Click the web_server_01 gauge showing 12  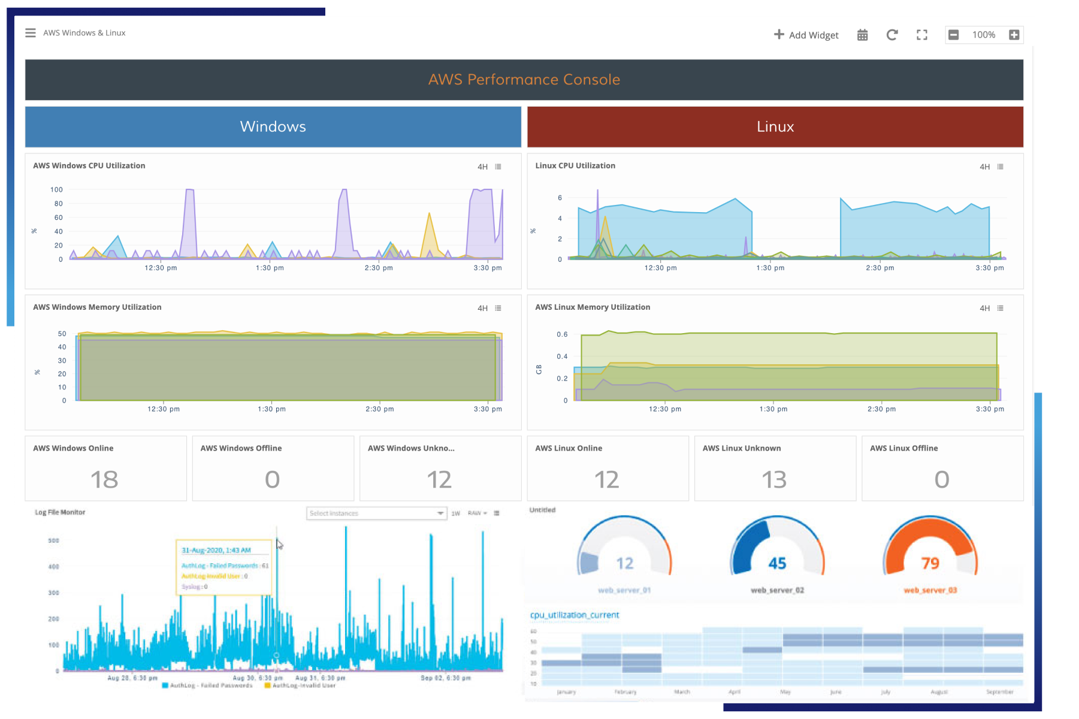pos(624,546)
